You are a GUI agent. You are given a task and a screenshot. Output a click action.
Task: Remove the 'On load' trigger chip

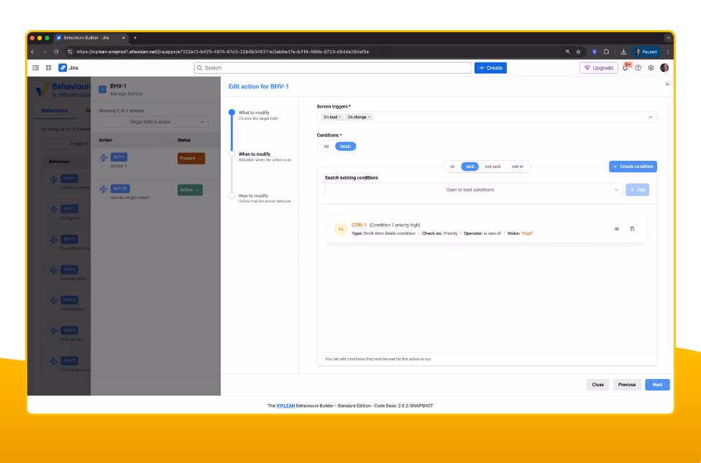(340, 118)
